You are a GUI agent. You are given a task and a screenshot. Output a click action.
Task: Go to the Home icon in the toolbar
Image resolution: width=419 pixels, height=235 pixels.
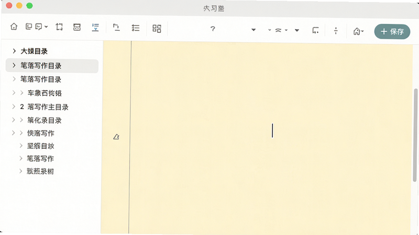pos(14,27)
